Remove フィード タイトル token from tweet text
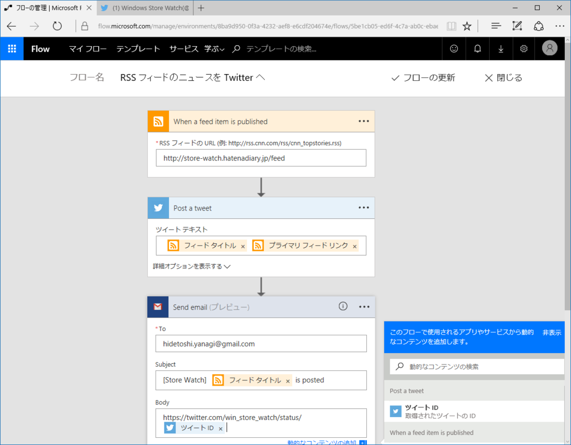The height and width of the screenshot is (445, 571). 243,246
